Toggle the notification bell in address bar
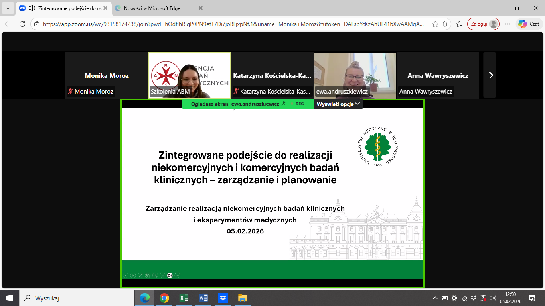545x306 pixels. pyautogui.click(x=445, y=24)
